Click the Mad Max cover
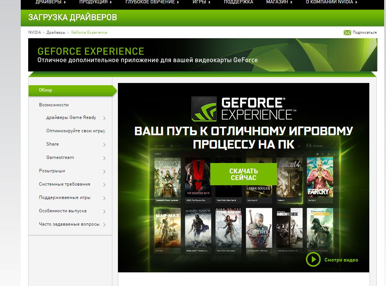386x286 pixels. pos(167,228)
